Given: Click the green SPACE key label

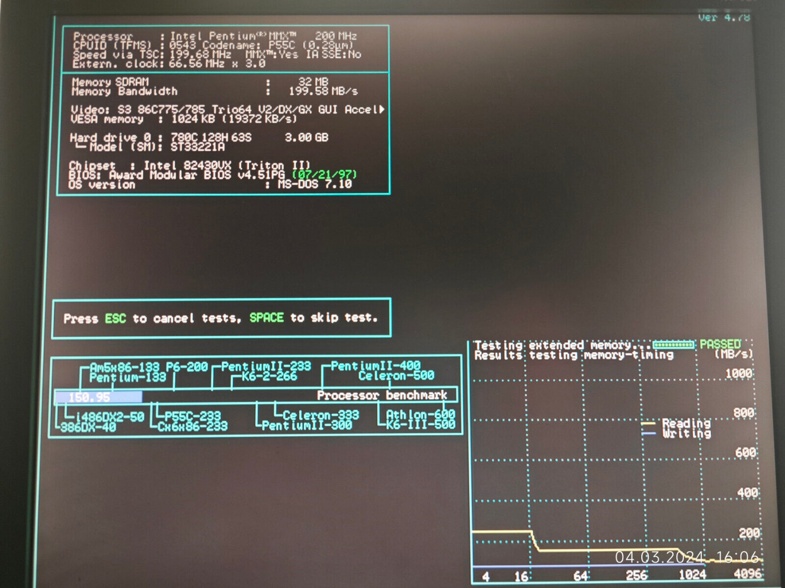Looking at the screenshot, I should (x=266, y=318).
